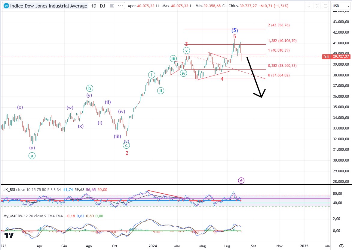Click the purple (w) wave label
352x250 pixels.
coord(70,107)
